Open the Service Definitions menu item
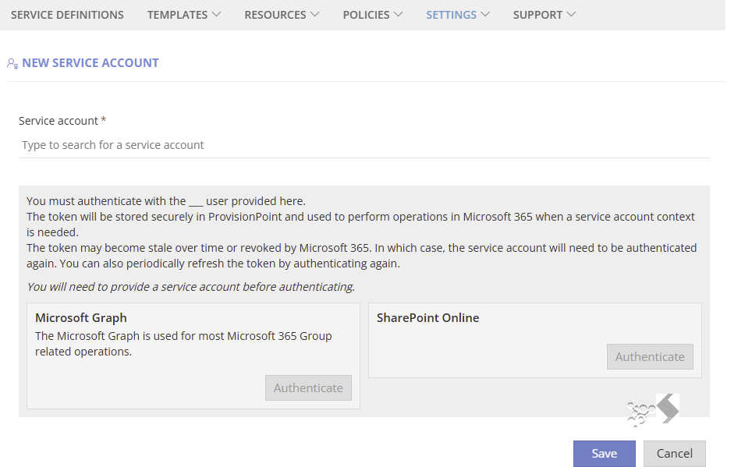This screenshot has height=467, width=752. 67,15
